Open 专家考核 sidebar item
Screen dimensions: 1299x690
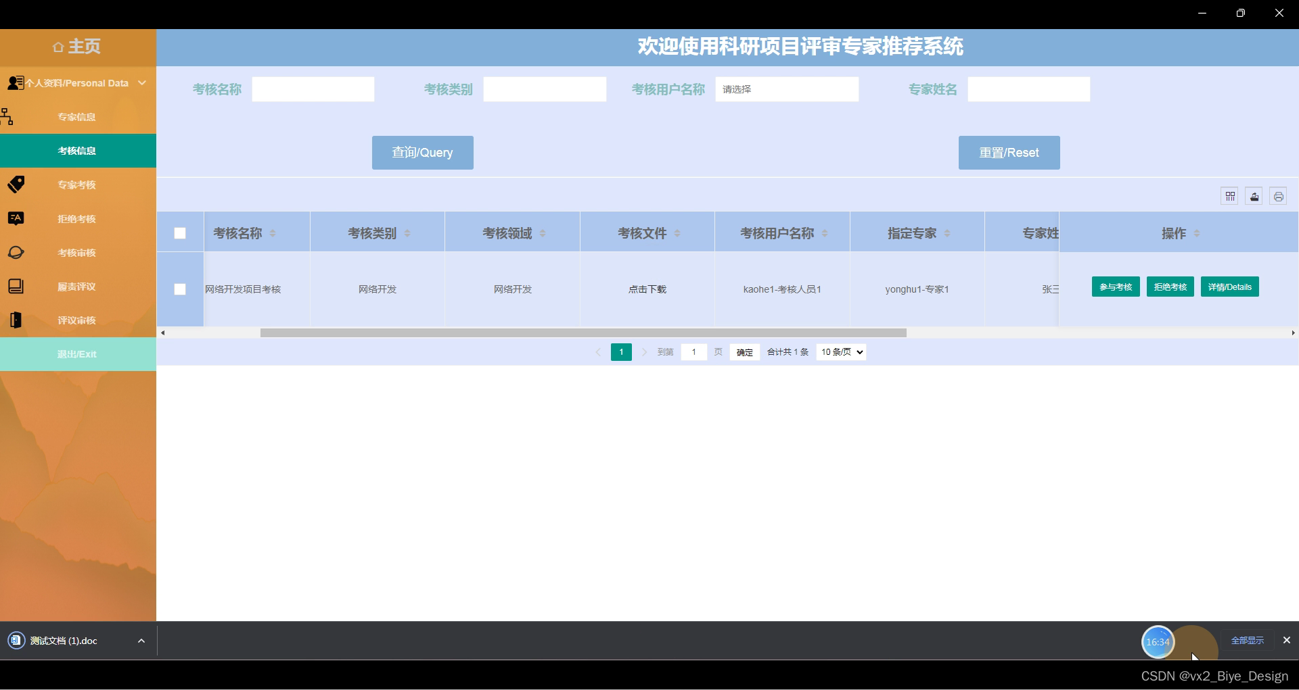[x=76, y=184]
